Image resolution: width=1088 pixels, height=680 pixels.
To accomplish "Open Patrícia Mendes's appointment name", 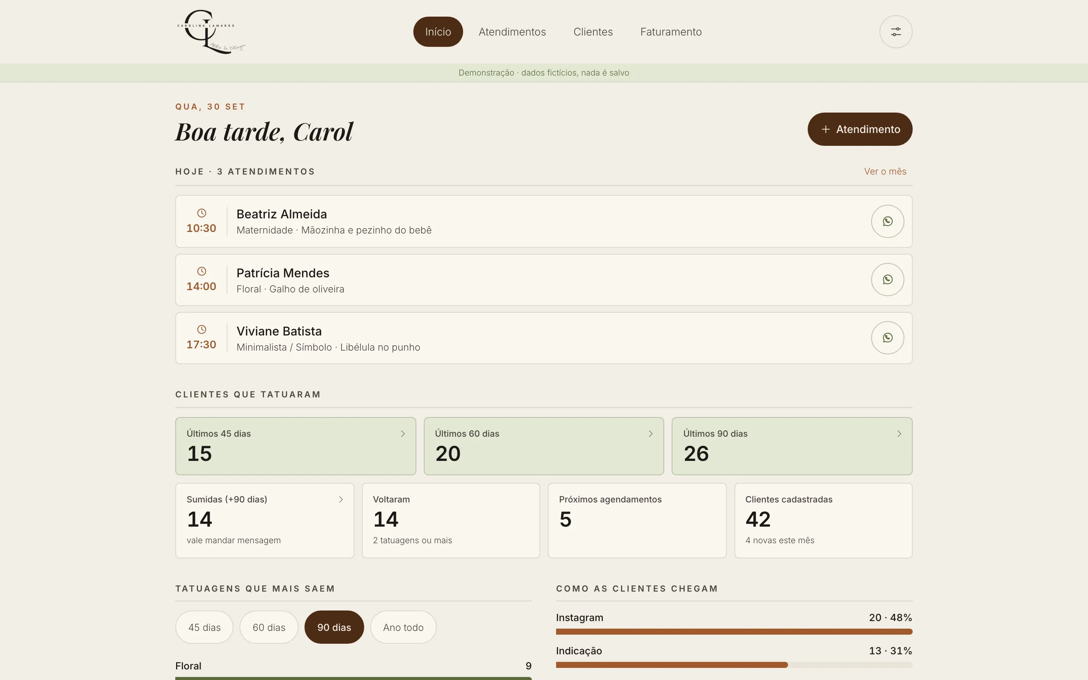I will click(x=283, y=273).
